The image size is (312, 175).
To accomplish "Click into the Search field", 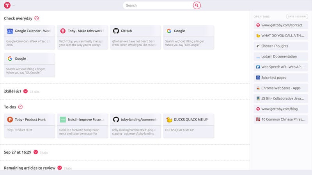I will 158,5.
